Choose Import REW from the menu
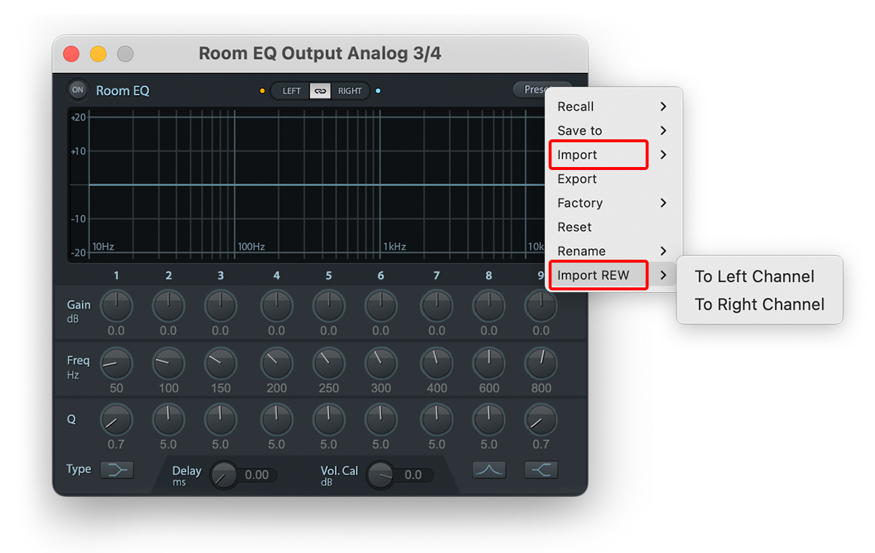The image size is (875, 553). [x=598, y=275]
